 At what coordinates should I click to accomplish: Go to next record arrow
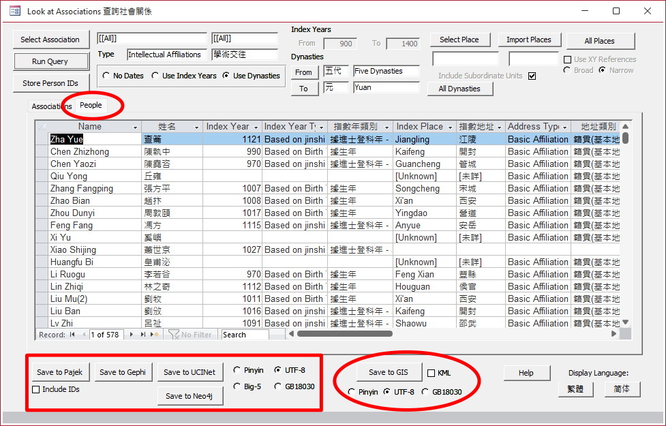133,335
